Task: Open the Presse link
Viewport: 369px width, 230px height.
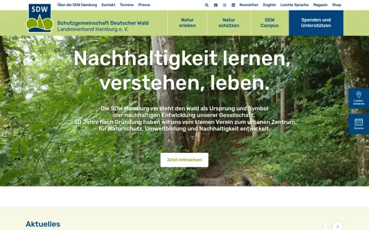Action: [x=144, y=5]
